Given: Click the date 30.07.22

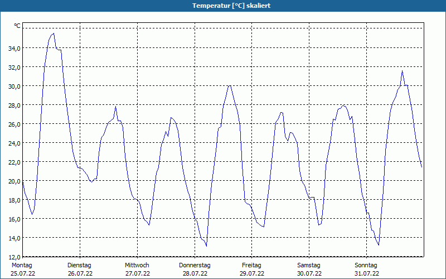Looking at the screenshot, I should click(x=309, y=274).
